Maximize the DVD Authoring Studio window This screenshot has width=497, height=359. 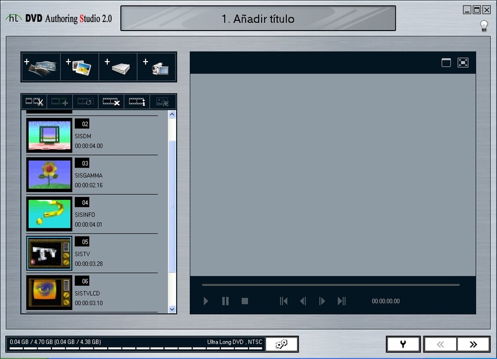pyautogui.click(x=477, y=10)
